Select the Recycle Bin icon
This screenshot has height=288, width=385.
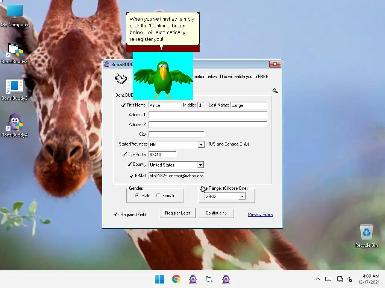pyautogui.click(x=366, y=236)
